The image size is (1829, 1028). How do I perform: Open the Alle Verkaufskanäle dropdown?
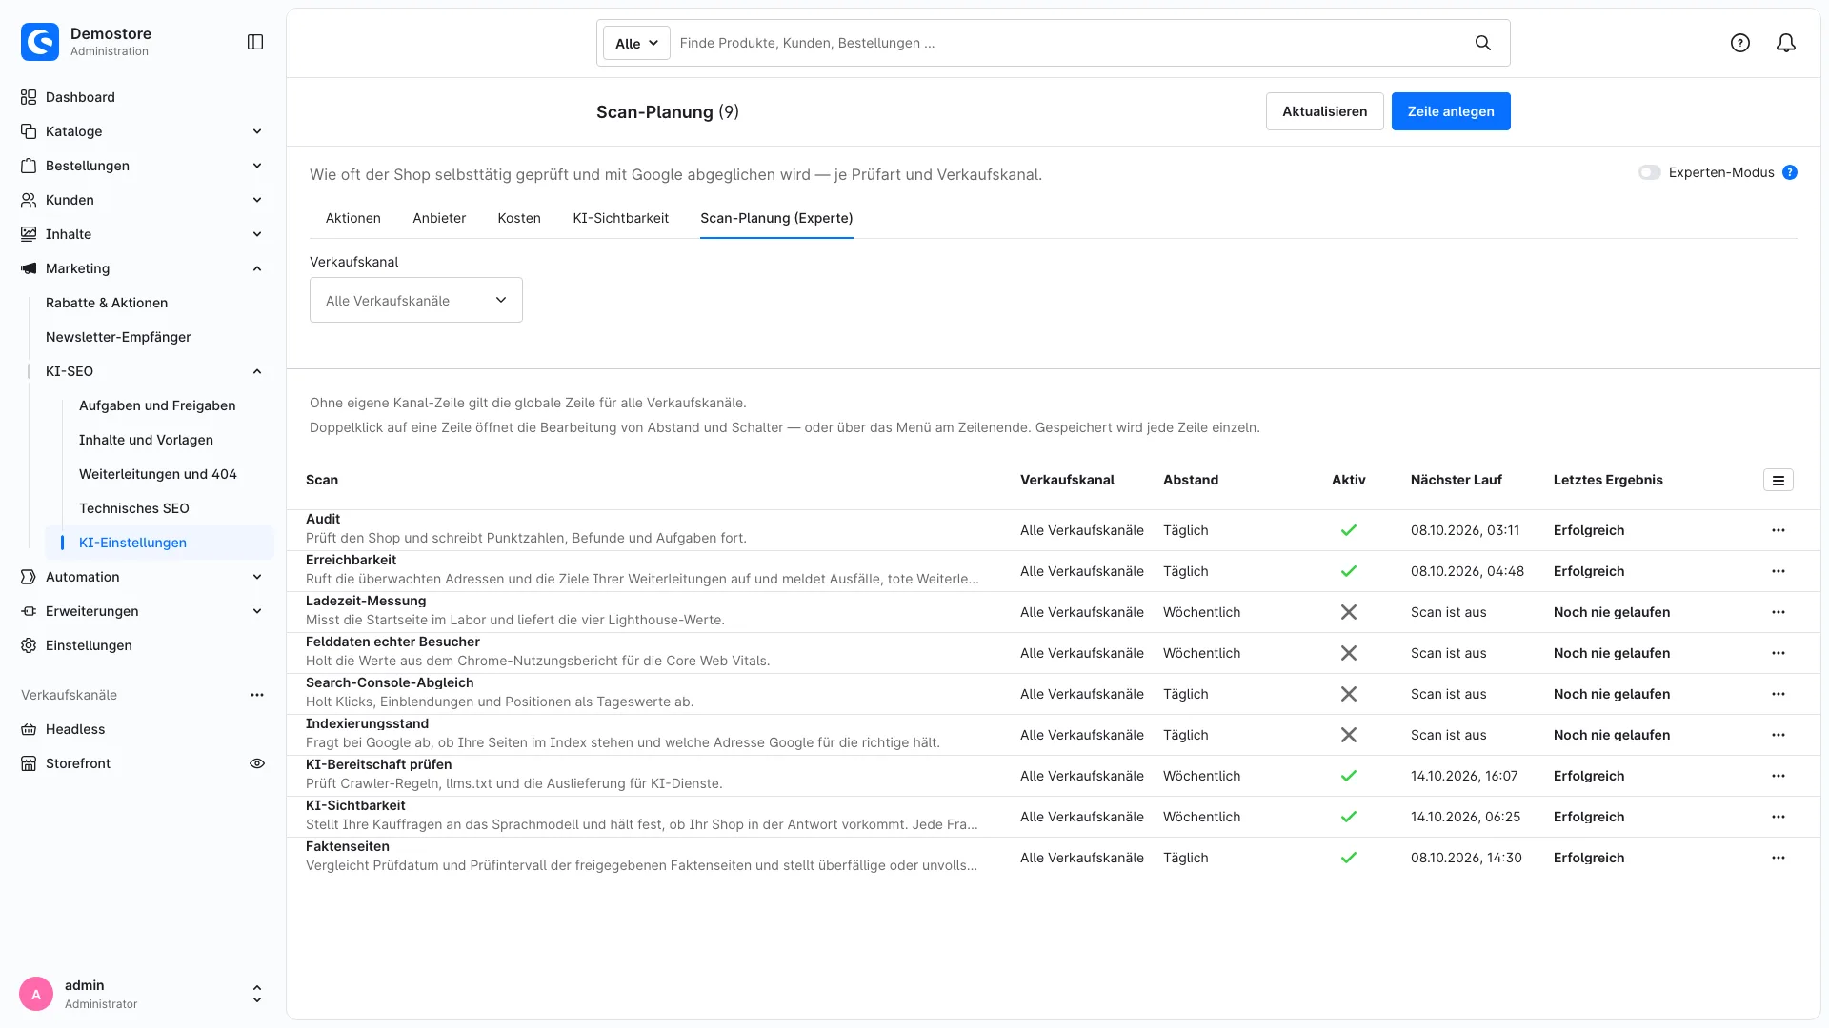[x=416, y=300]
